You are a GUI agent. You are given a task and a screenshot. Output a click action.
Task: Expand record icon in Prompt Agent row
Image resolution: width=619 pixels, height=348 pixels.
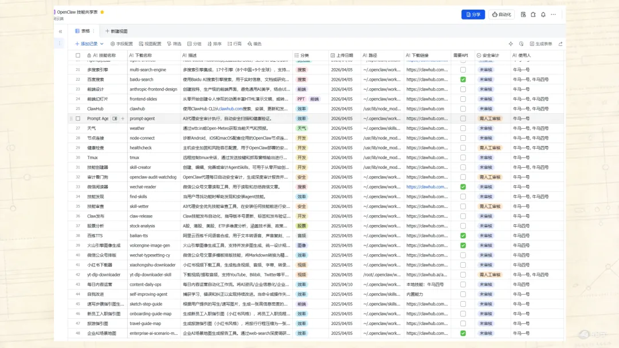(115, 118)
